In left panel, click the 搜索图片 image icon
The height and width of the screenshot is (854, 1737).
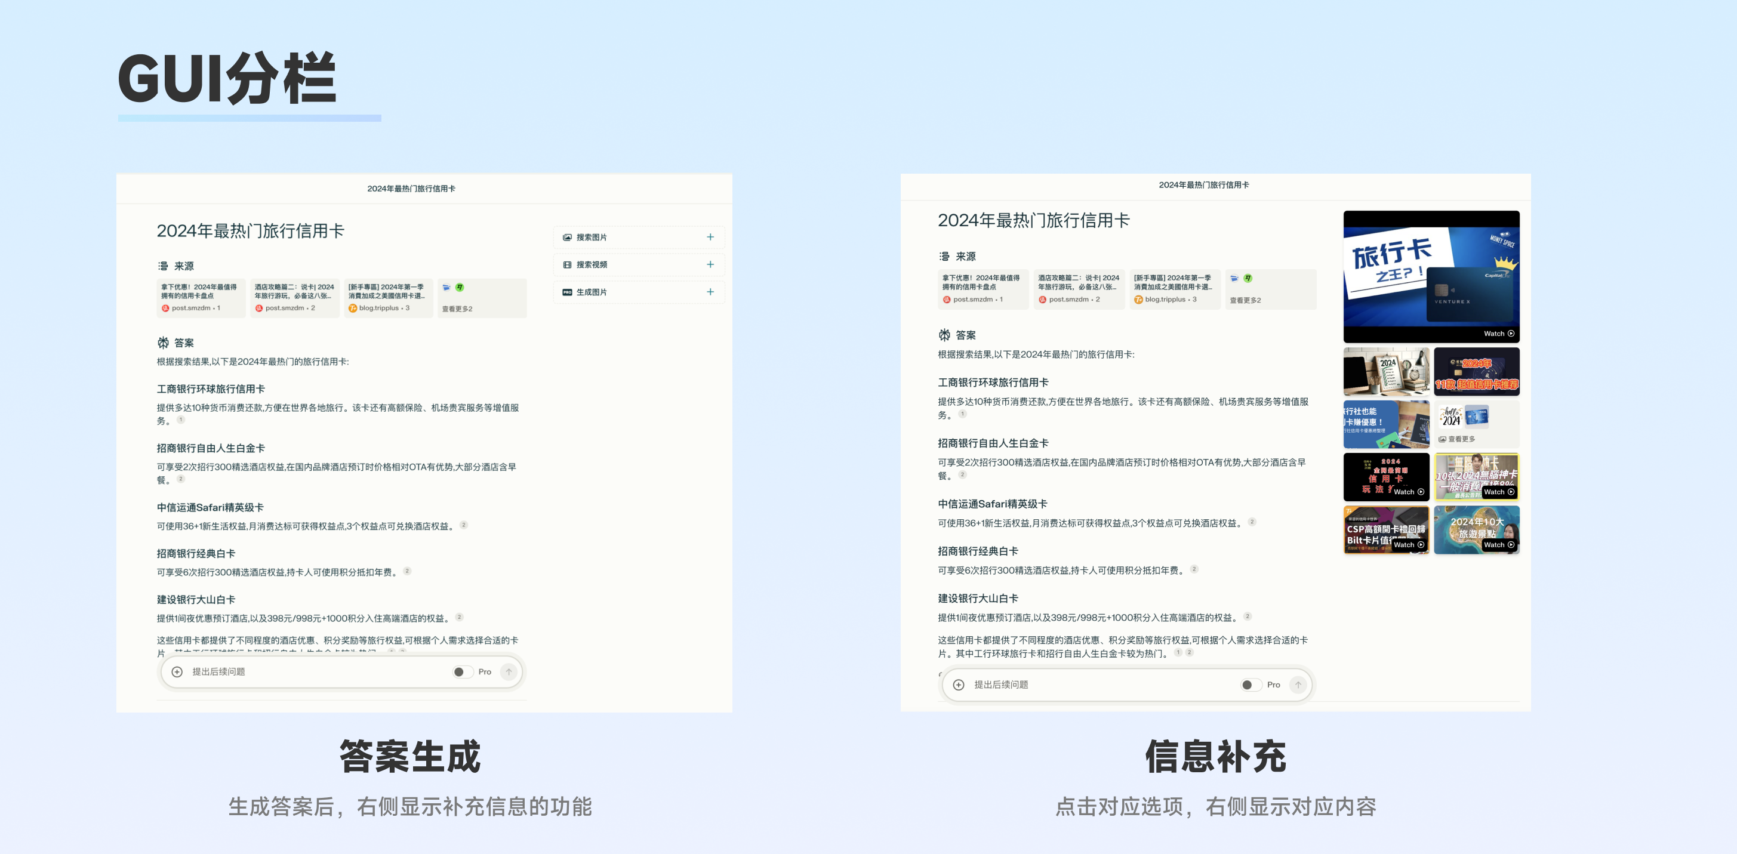pos(567,238)
